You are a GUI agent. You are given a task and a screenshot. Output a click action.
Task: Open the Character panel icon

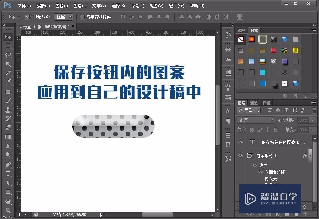[228, 111]
